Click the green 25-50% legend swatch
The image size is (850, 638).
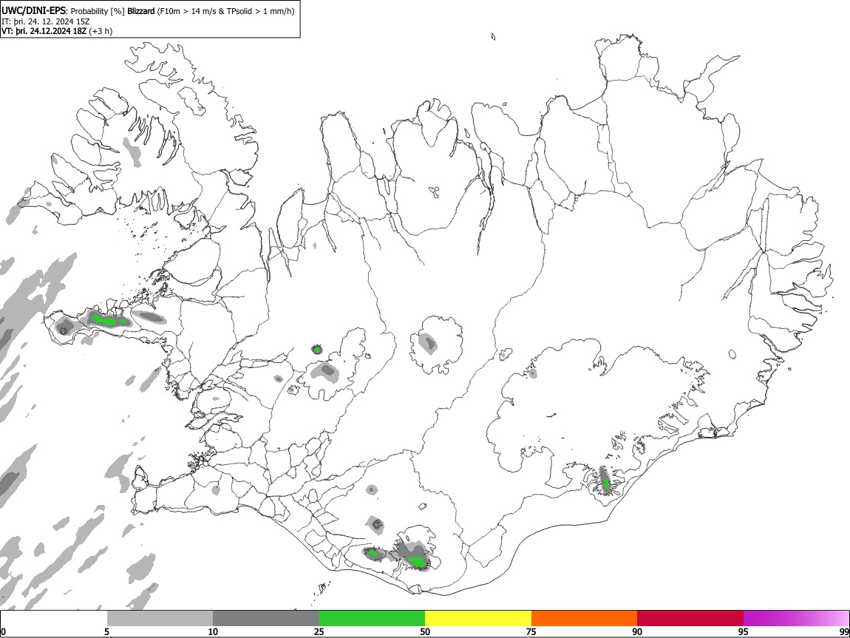point(372,619)
